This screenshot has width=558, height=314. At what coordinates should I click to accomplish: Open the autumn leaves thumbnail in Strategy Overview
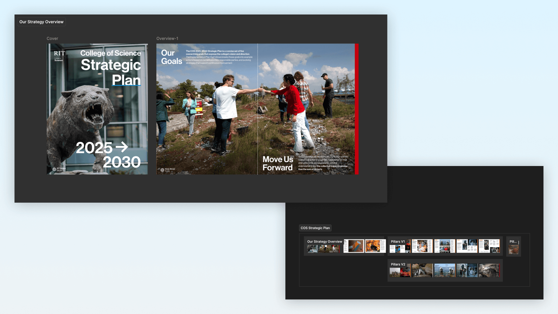point(375,246)
